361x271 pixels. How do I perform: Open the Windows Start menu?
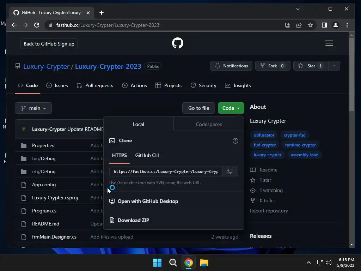[x=157, y=263]
